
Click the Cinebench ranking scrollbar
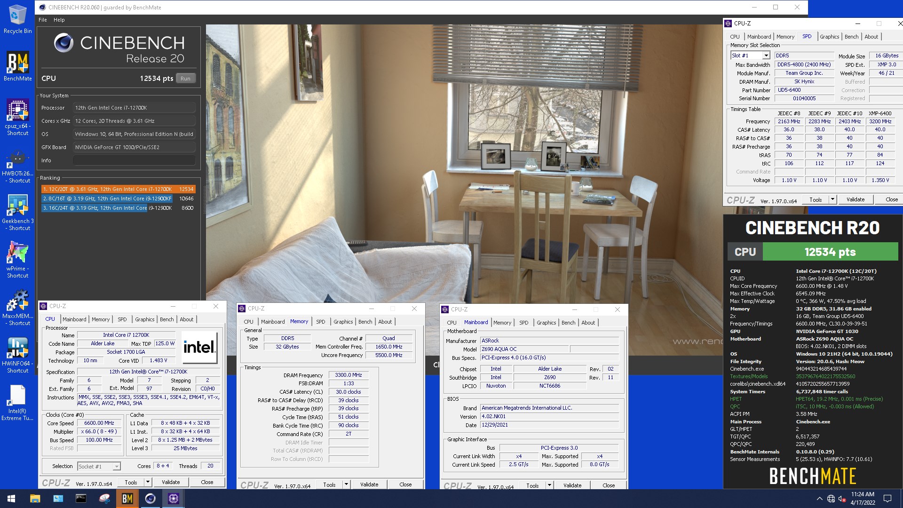point(205,200)
